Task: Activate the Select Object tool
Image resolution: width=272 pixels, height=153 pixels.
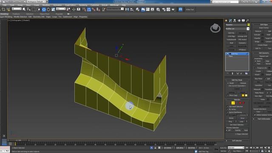Action: pos(24,9)
